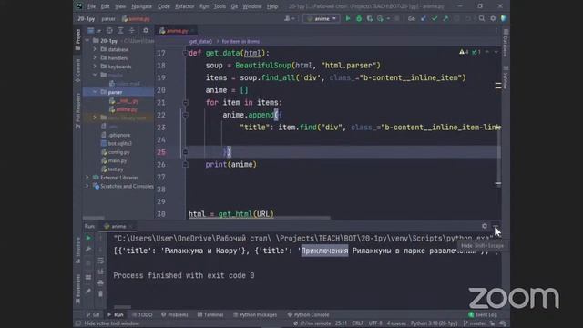Open Run panel settings gear

point(484,226)
